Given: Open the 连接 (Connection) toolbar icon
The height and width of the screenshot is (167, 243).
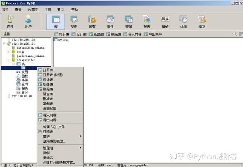Looking at the screenshot, I should pyautogui.click(x=10, y=22).
